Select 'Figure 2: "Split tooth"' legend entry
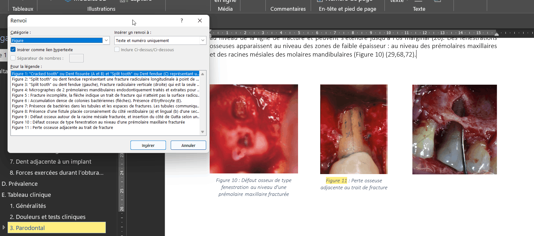Viewport: 534px width, 236px height. pyautogui.click(x=105, y=79)
